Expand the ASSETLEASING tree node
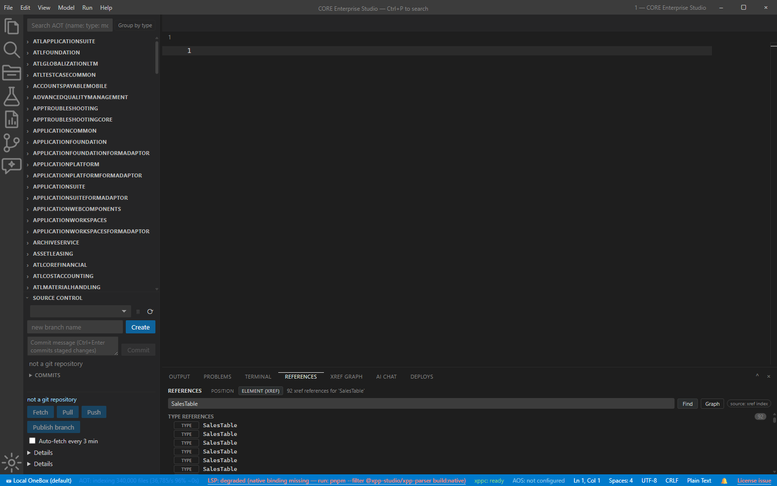Viewport: 777px width, 486px height. [28, 254]
